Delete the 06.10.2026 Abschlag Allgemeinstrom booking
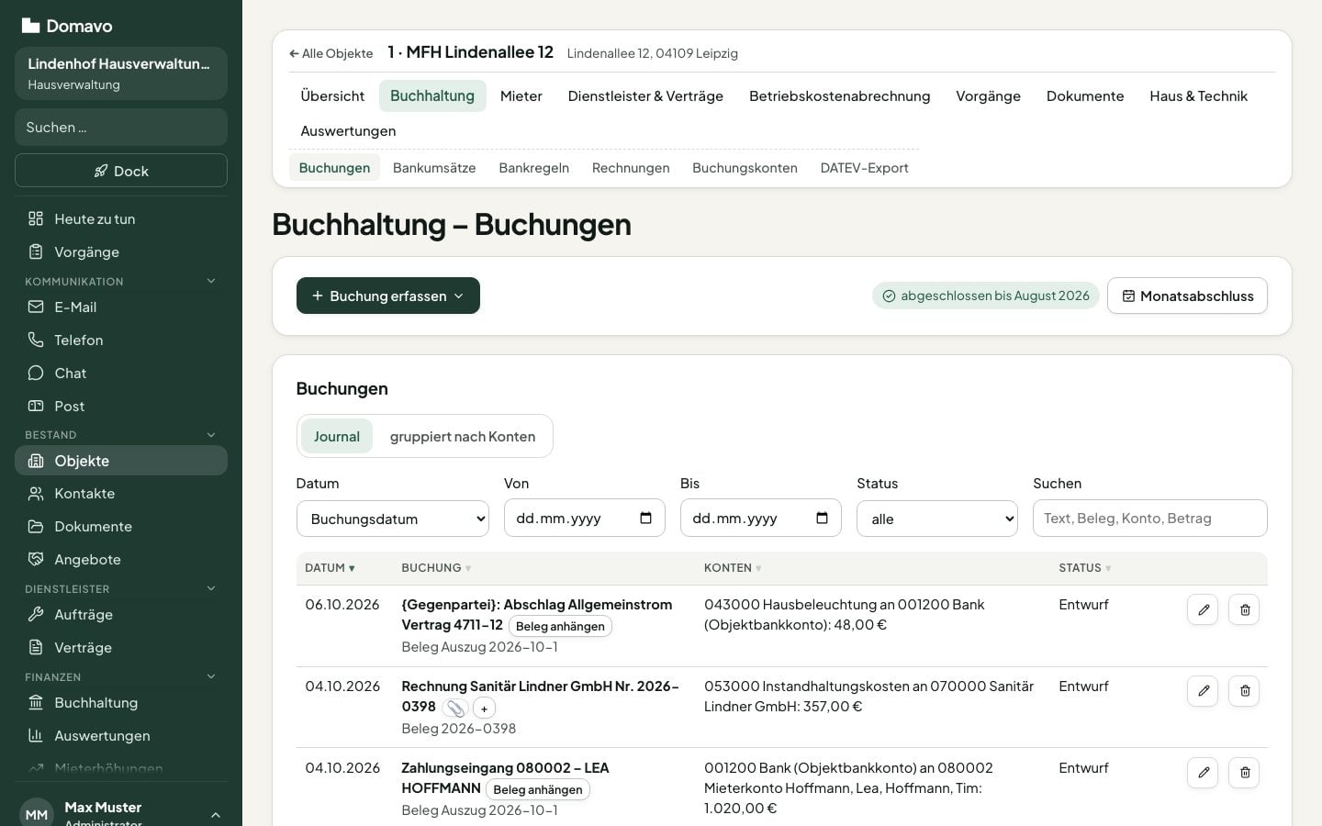The image size is (1322, 826). click(x=1244, y=609)
